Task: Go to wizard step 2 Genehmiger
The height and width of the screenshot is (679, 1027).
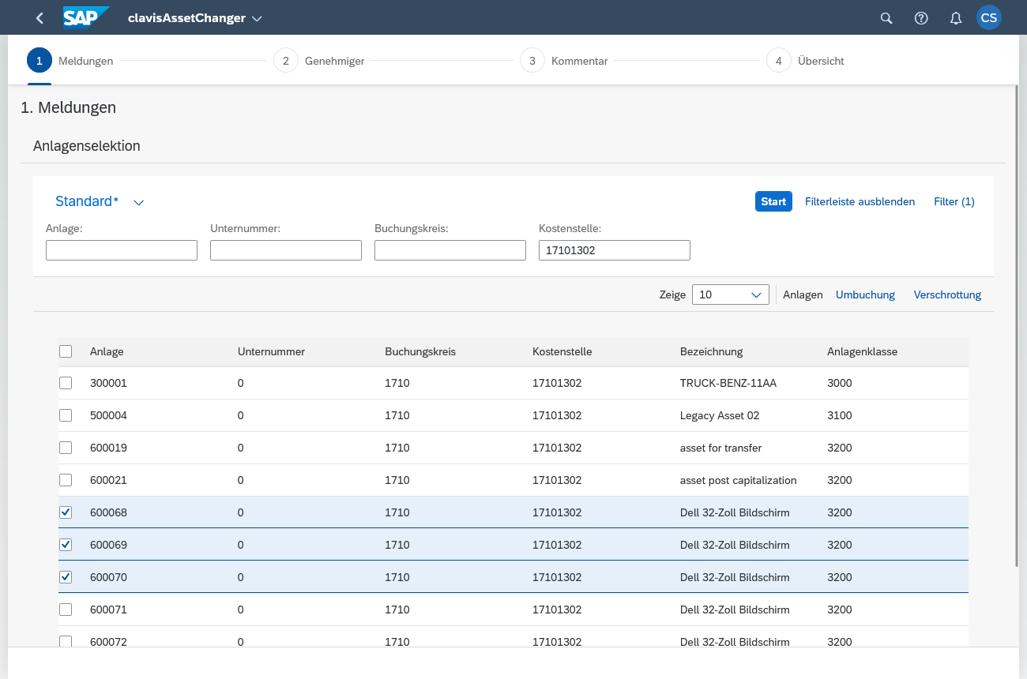Action: click(286, 61)
